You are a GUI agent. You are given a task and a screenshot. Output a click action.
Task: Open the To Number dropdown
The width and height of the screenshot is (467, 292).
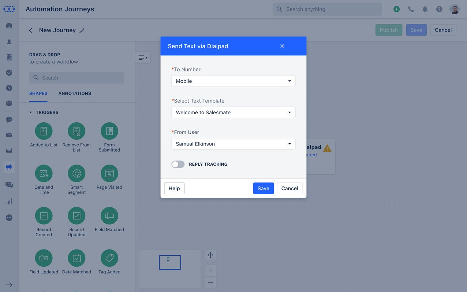click(x=233, y=81)
